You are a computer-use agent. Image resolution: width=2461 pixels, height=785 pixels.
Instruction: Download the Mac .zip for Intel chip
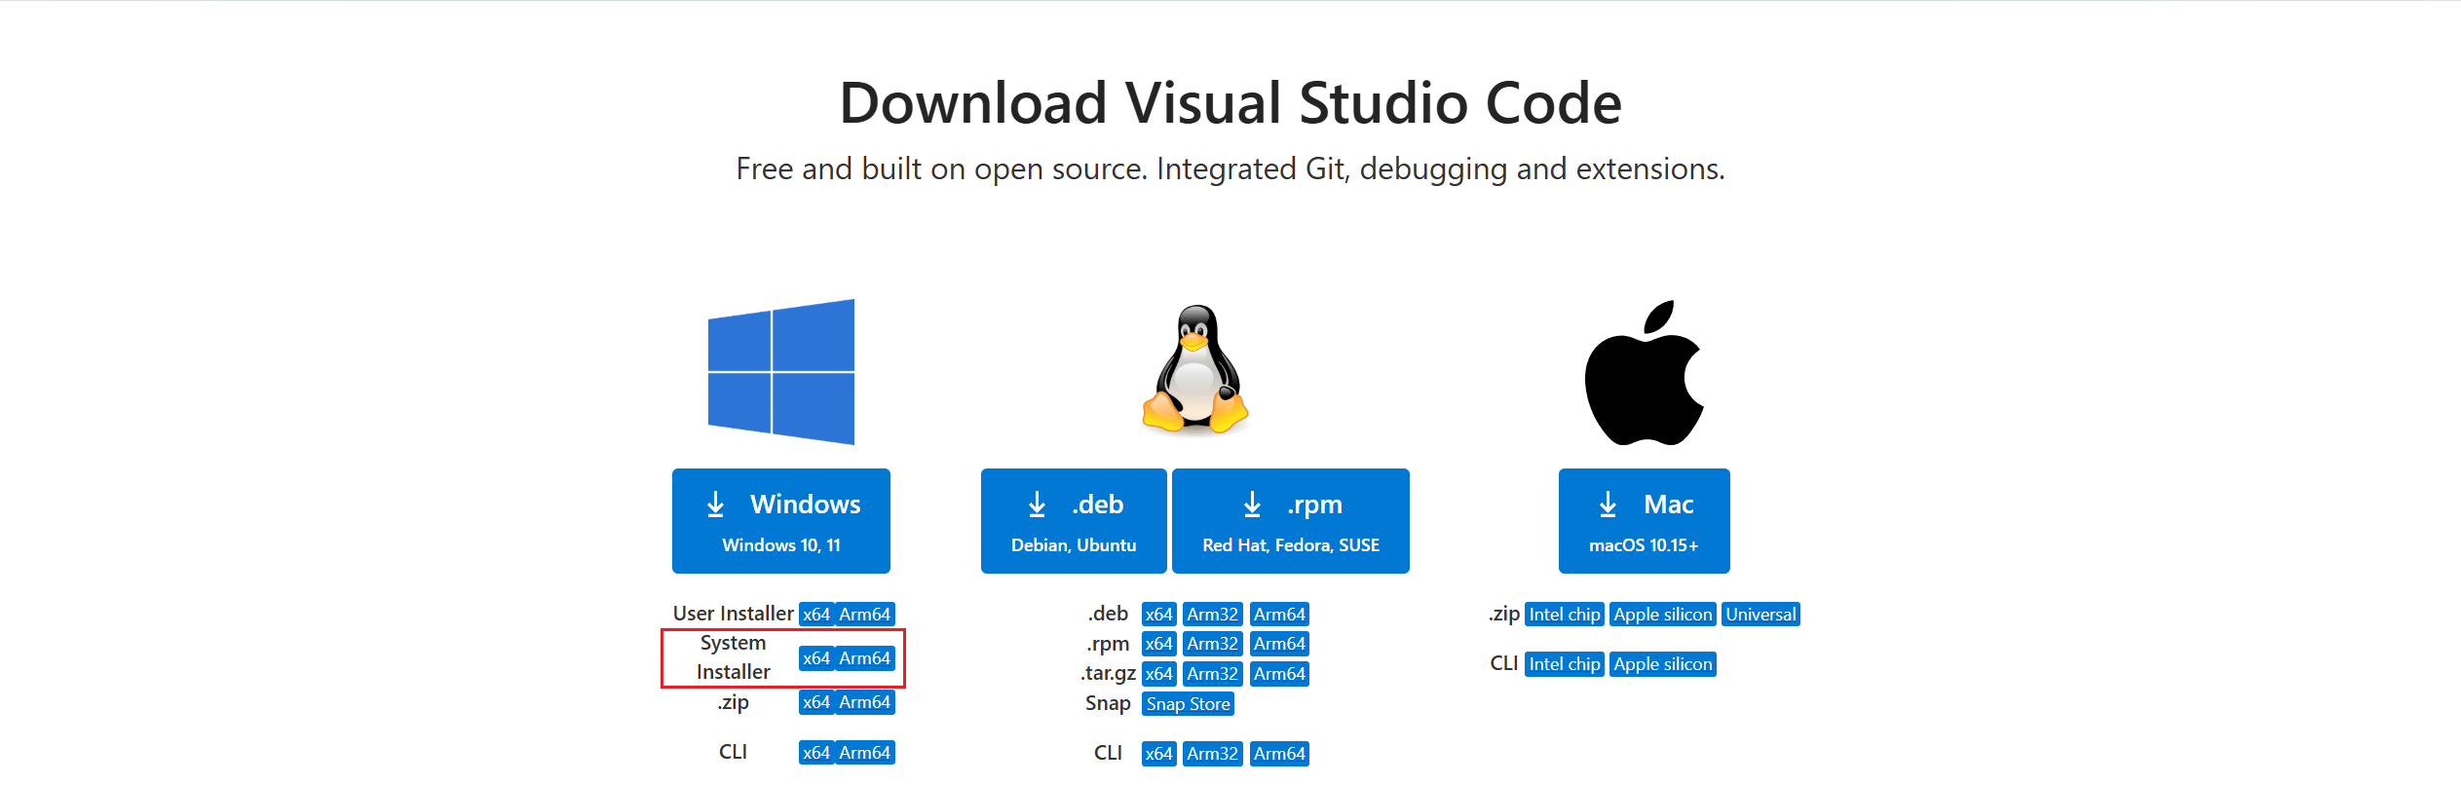pos(1565,615)
